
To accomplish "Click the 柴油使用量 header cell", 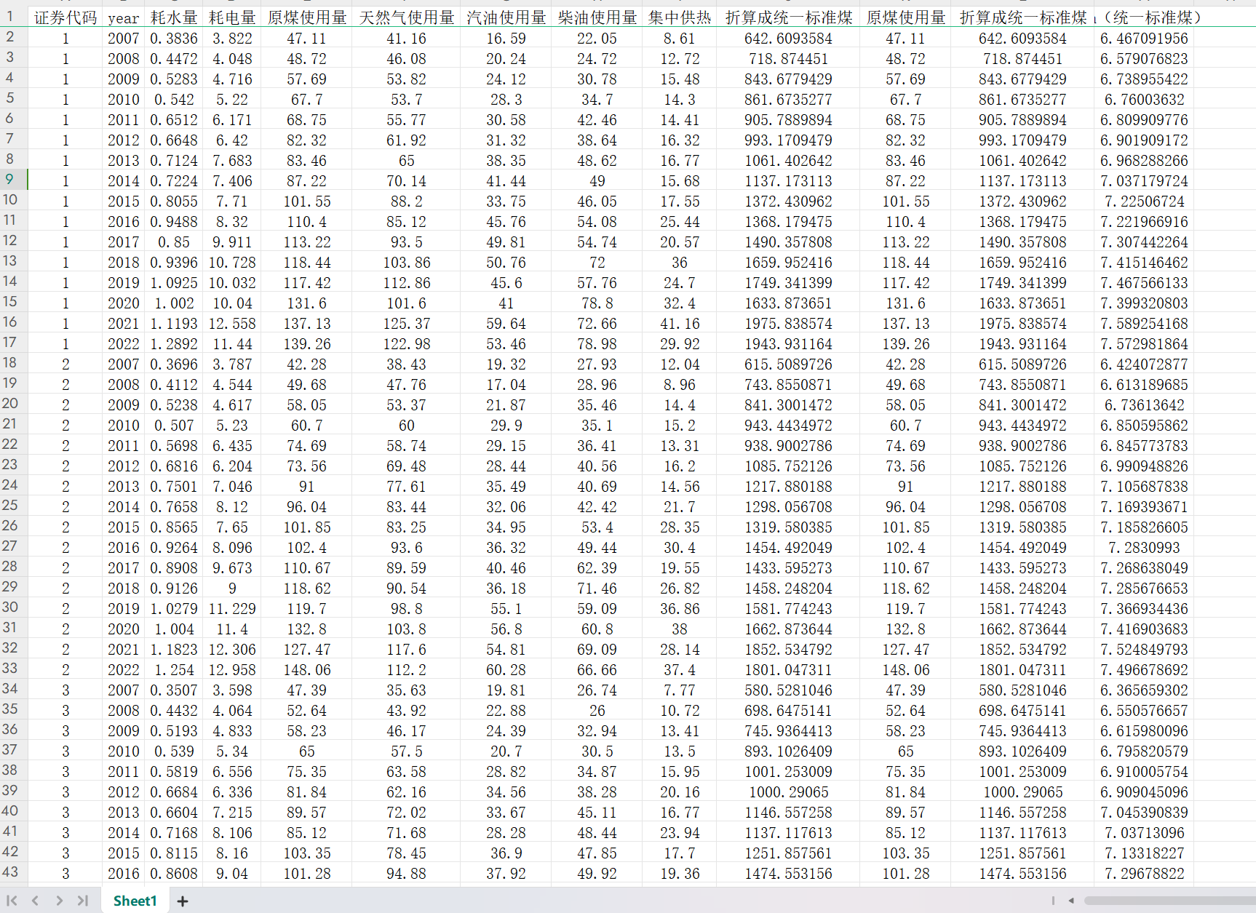I will point(597,17).
